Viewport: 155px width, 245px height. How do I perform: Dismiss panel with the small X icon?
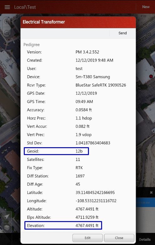point(151,192)
